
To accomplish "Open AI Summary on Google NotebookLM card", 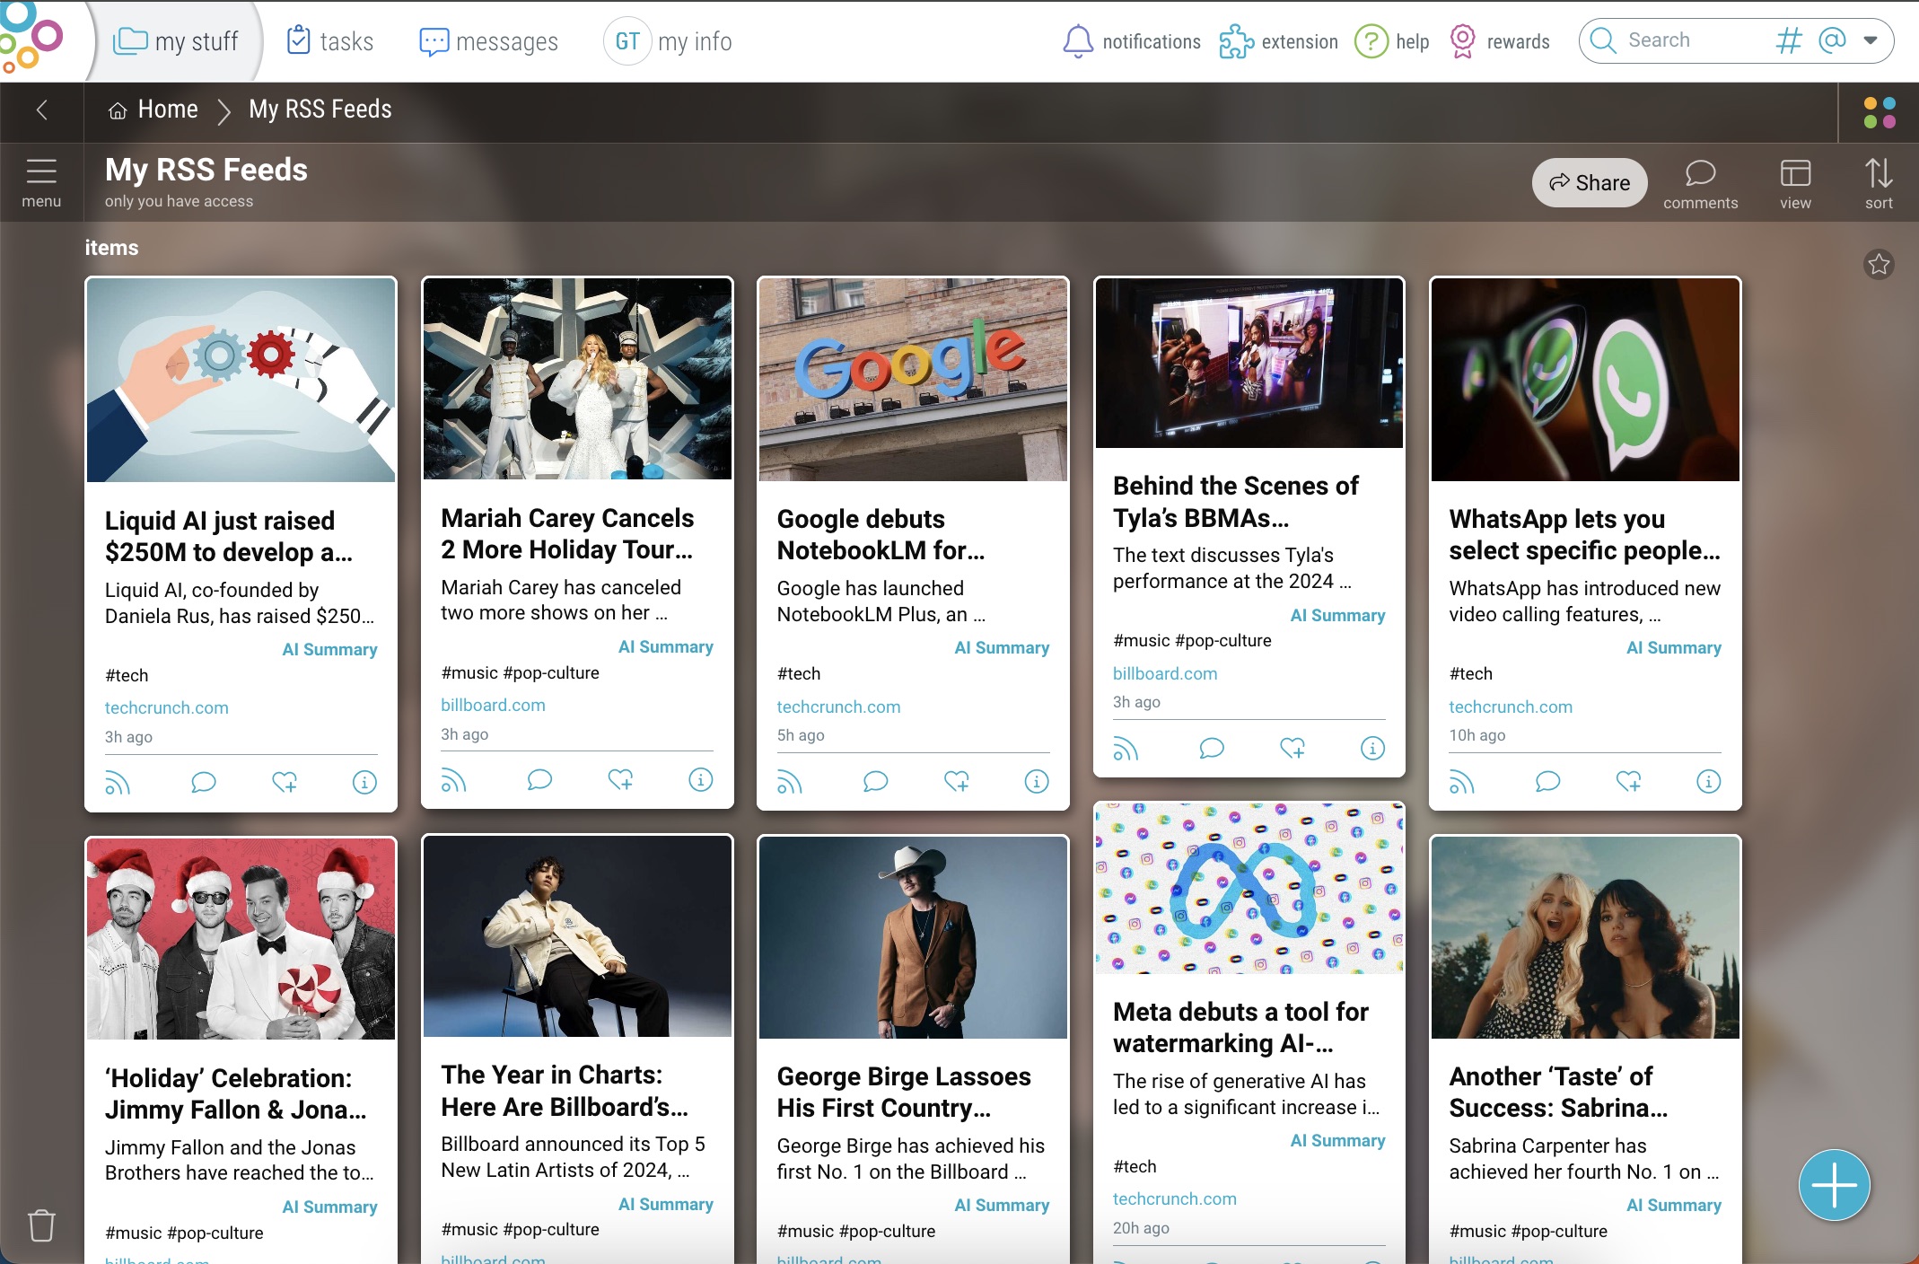I will click(x=1002, y=647).
